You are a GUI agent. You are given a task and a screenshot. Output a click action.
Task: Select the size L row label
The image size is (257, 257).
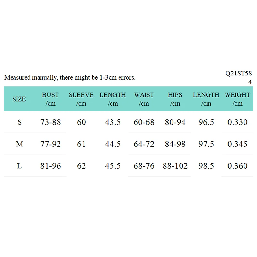point(19,166)
